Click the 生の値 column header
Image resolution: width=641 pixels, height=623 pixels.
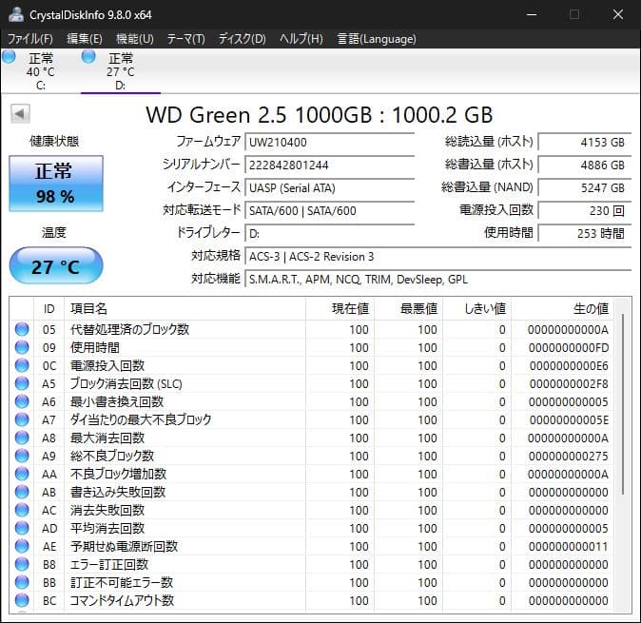coord(562,308)
